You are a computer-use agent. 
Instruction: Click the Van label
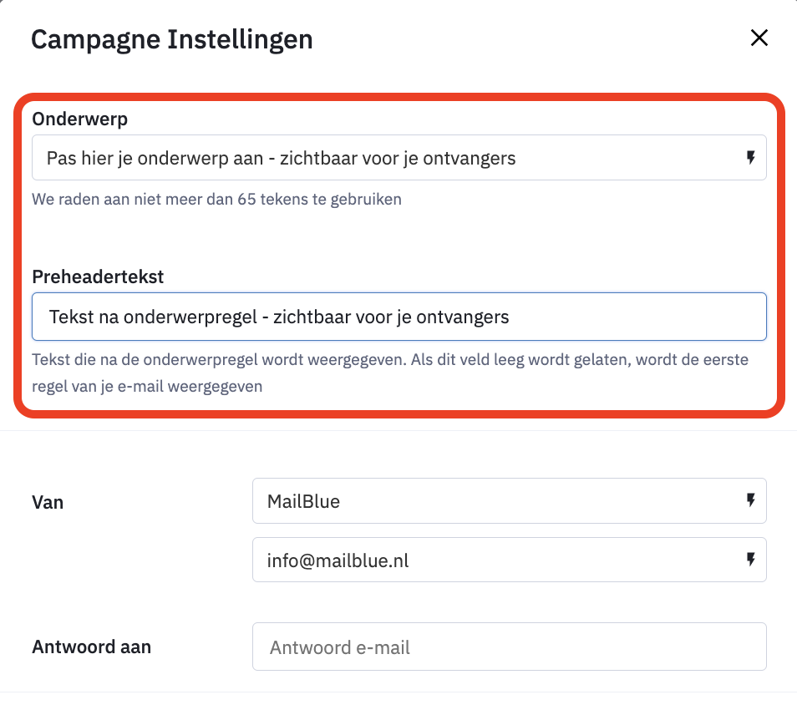tap(48, 502)
